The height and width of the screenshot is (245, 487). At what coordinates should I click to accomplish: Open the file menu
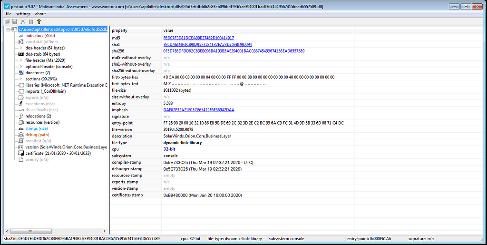tap(9, 14)
